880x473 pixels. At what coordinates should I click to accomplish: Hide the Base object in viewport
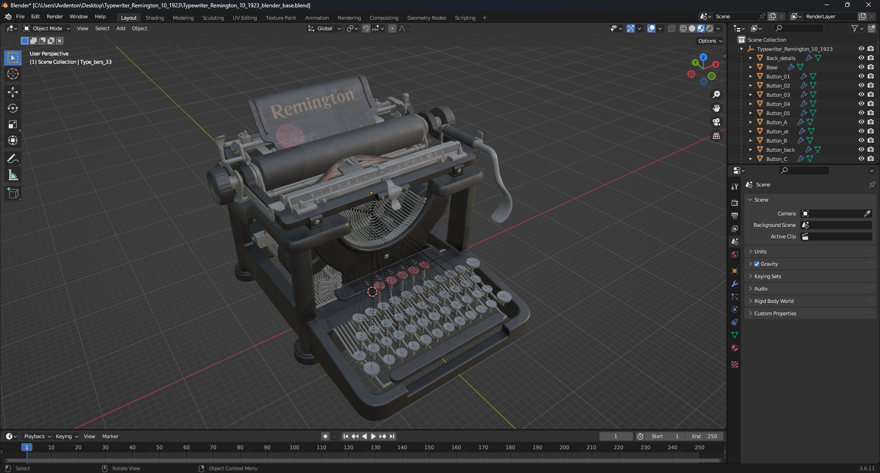861,67
